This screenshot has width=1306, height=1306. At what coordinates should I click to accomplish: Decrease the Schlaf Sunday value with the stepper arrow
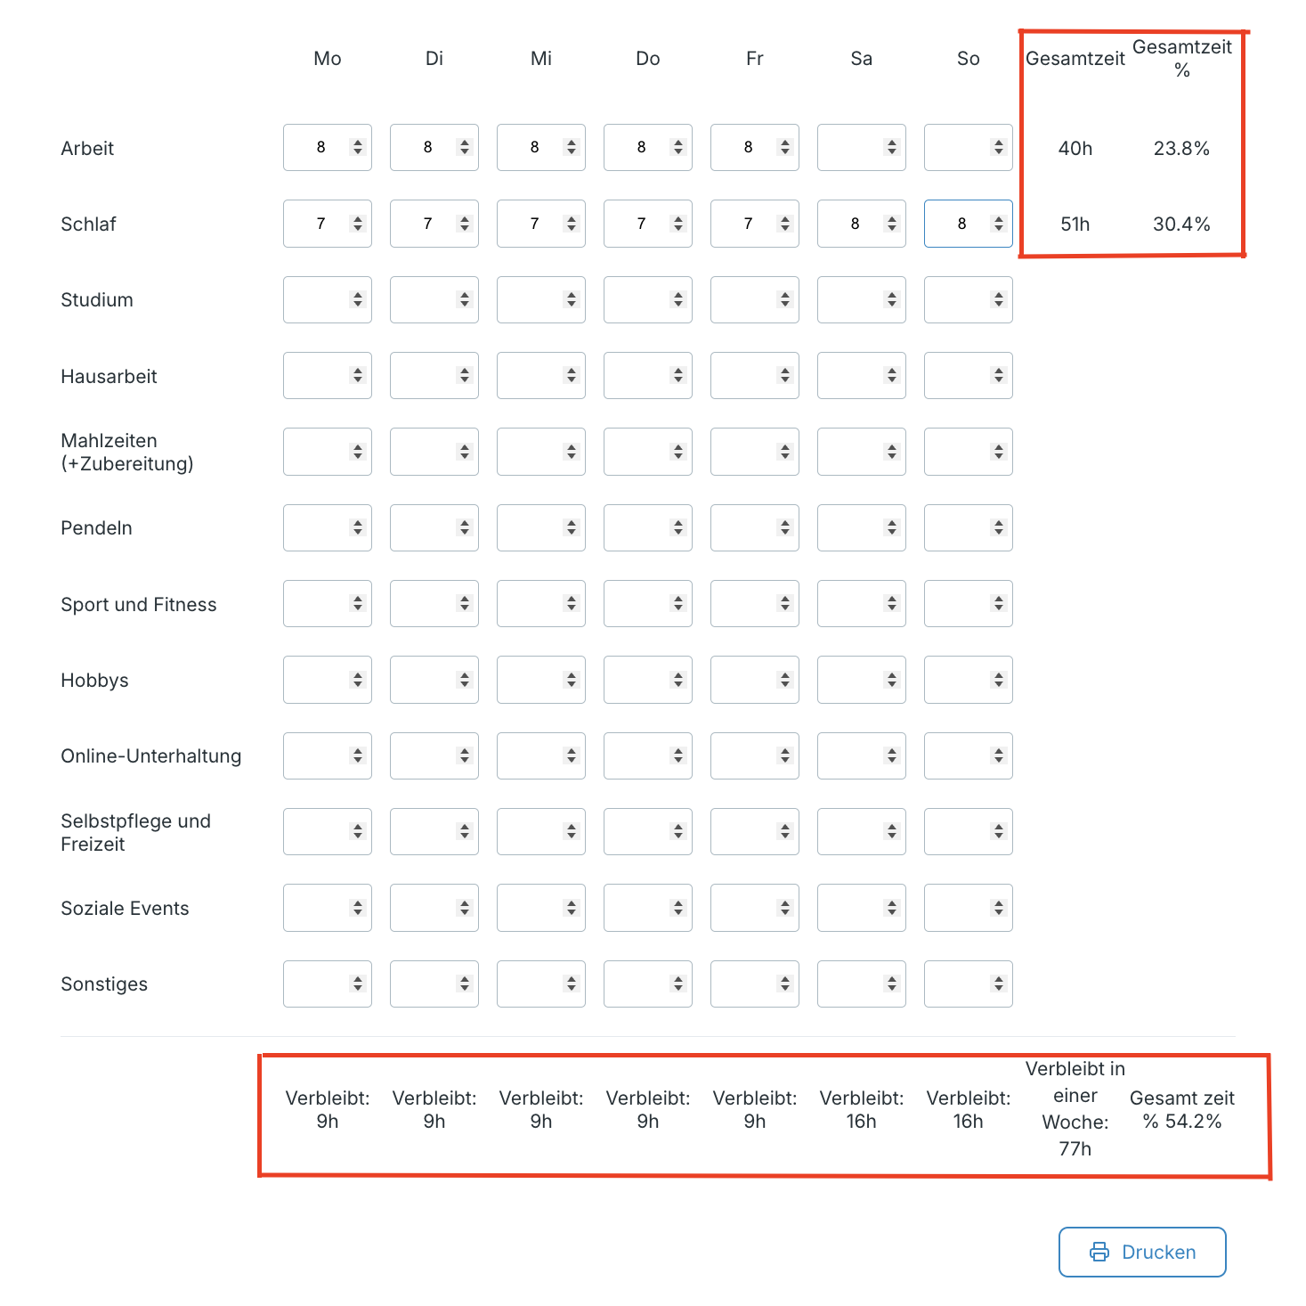(999, 228)
